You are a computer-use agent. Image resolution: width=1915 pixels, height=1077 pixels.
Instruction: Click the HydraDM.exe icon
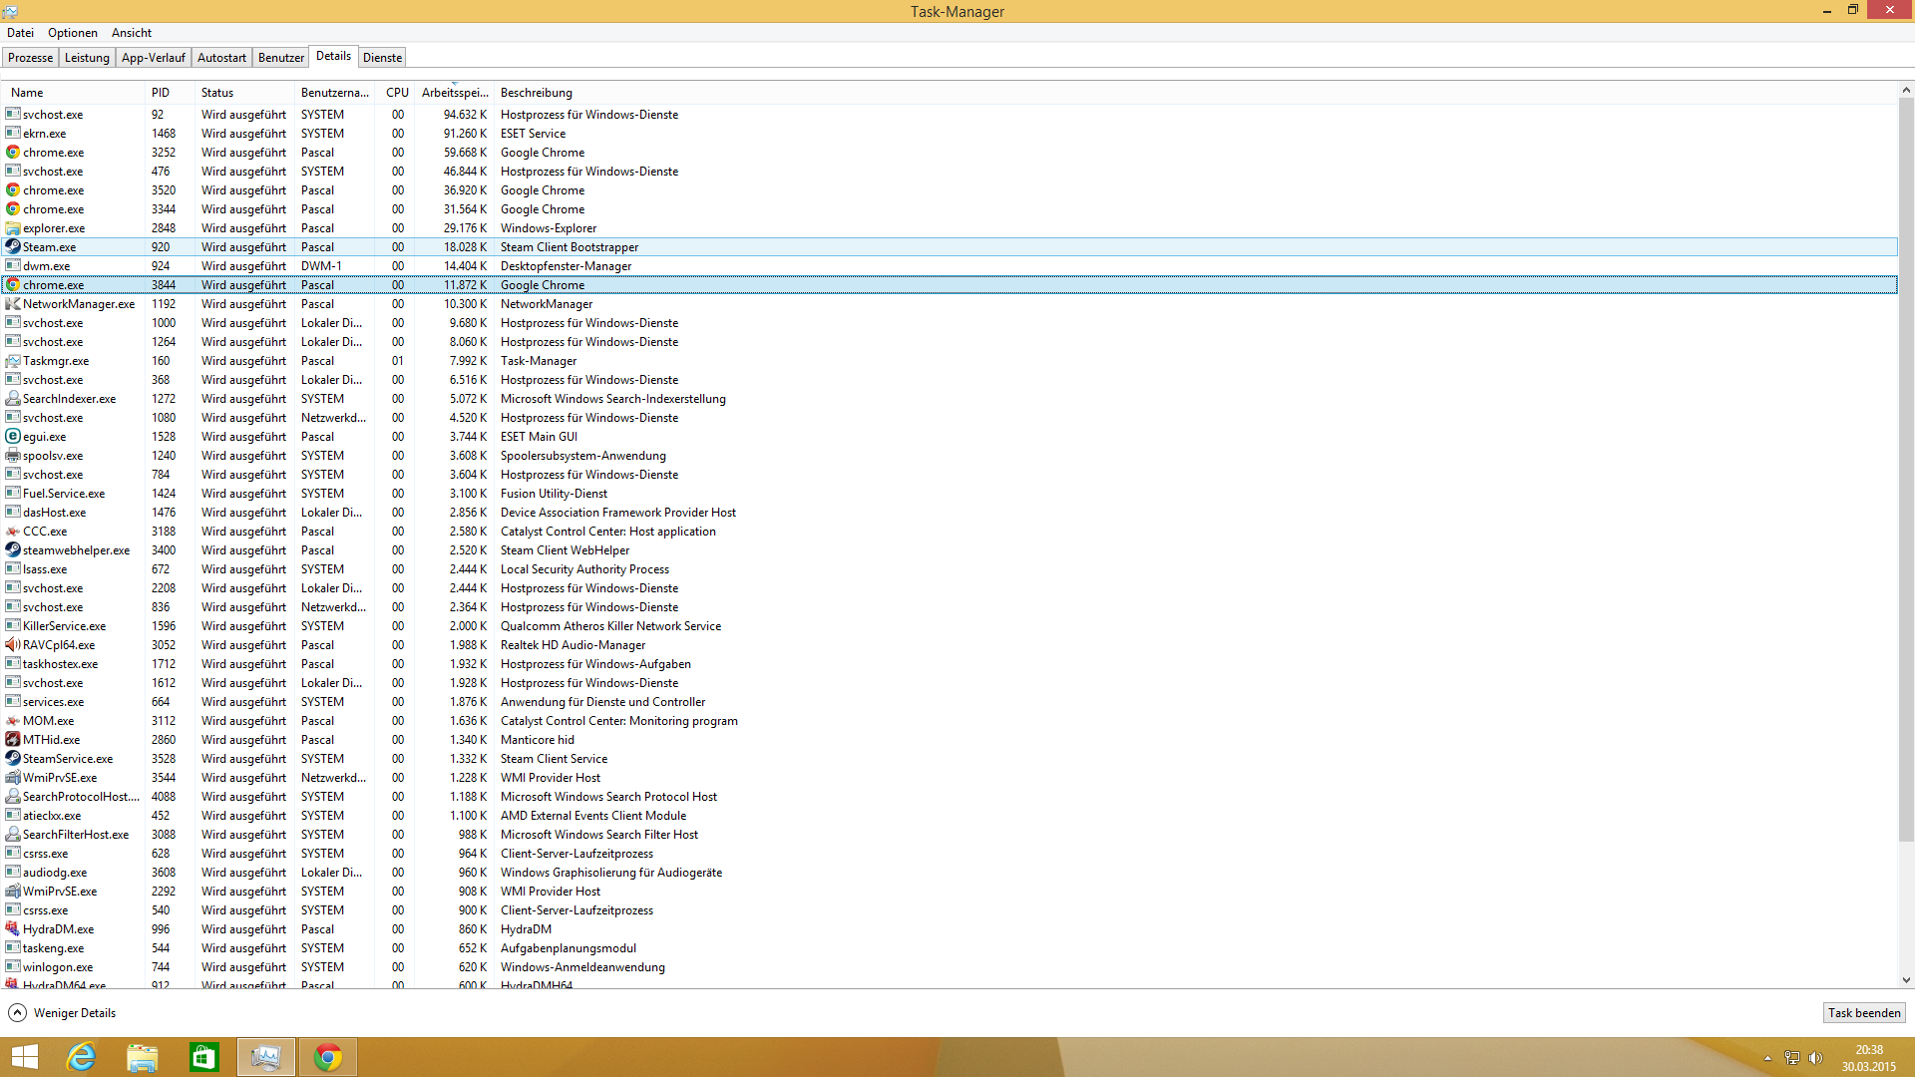13,928
